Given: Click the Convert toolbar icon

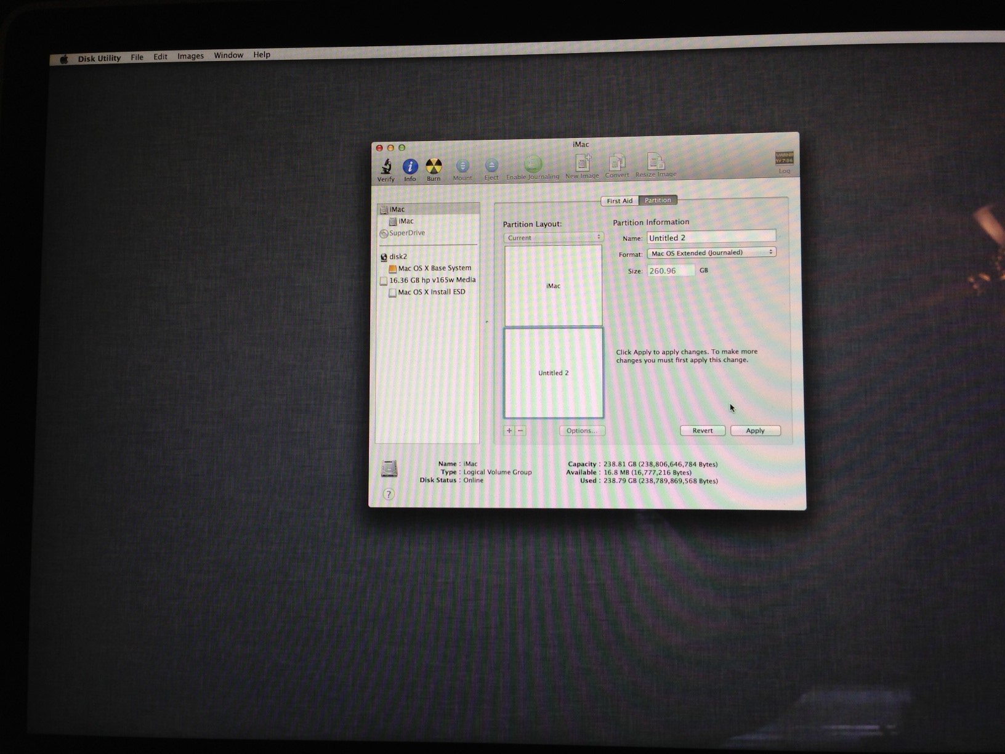Looking at the screenshot, I should pos(617,166).
